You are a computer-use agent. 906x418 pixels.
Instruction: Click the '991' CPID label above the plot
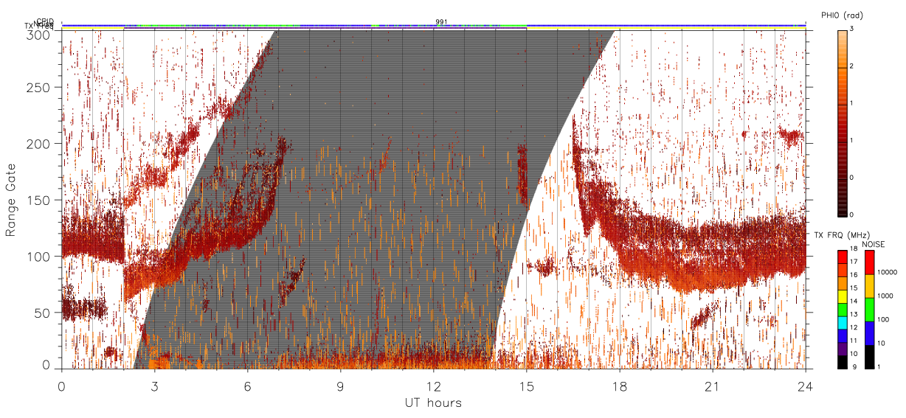(441, 22)
